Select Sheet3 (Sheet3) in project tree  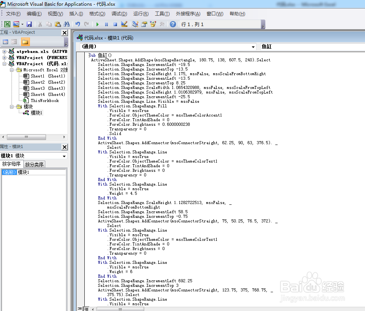point(48,88)
